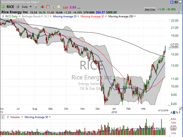The height and width of the screenshot is (137, 183).
Task: Open the Daily timeframe dropdown arrow
Action: pyautogui.click(x=30, y=7)
